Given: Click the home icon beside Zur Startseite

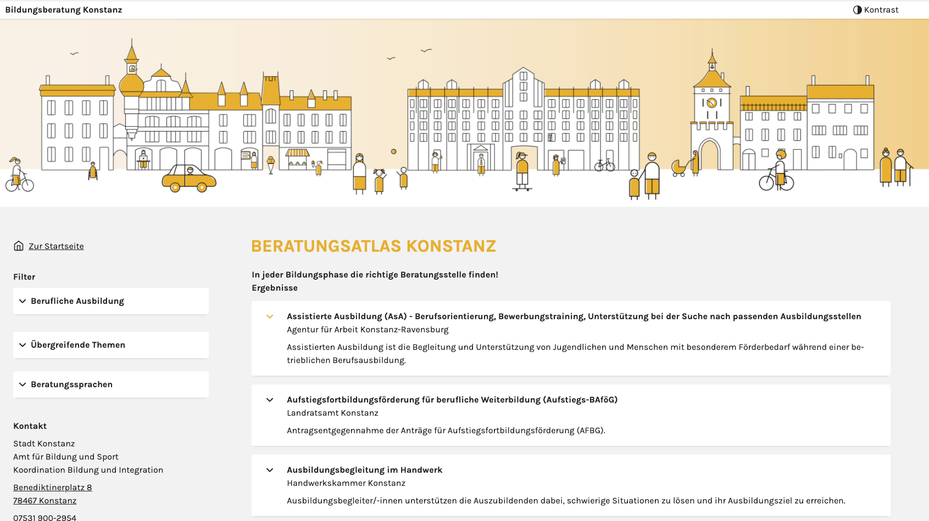Looking at the screenshot, I should click(x=19, y=246).
